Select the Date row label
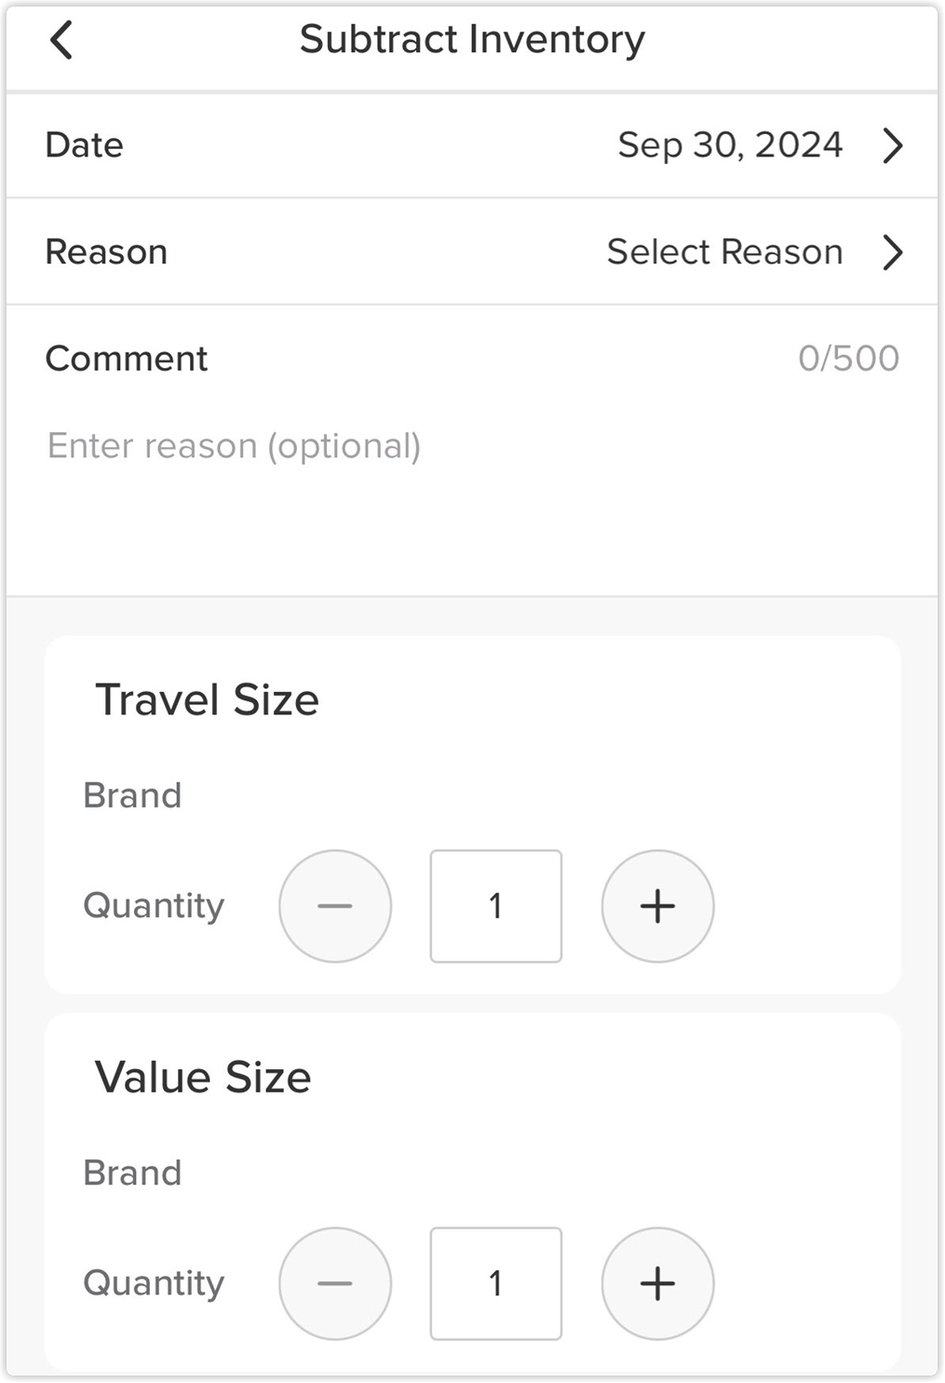 (84, 145)
